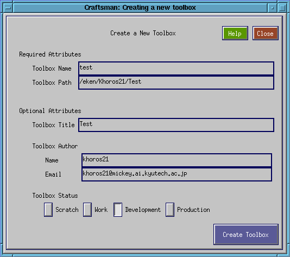
Task: Select the Scratch status option
Action: point(48,210)
